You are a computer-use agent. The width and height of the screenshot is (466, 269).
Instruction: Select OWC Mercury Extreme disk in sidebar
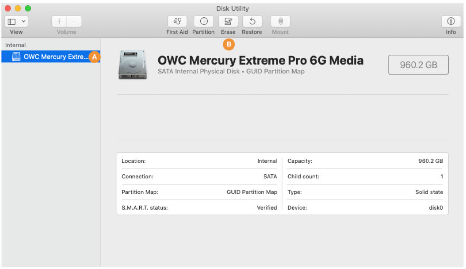55,57
